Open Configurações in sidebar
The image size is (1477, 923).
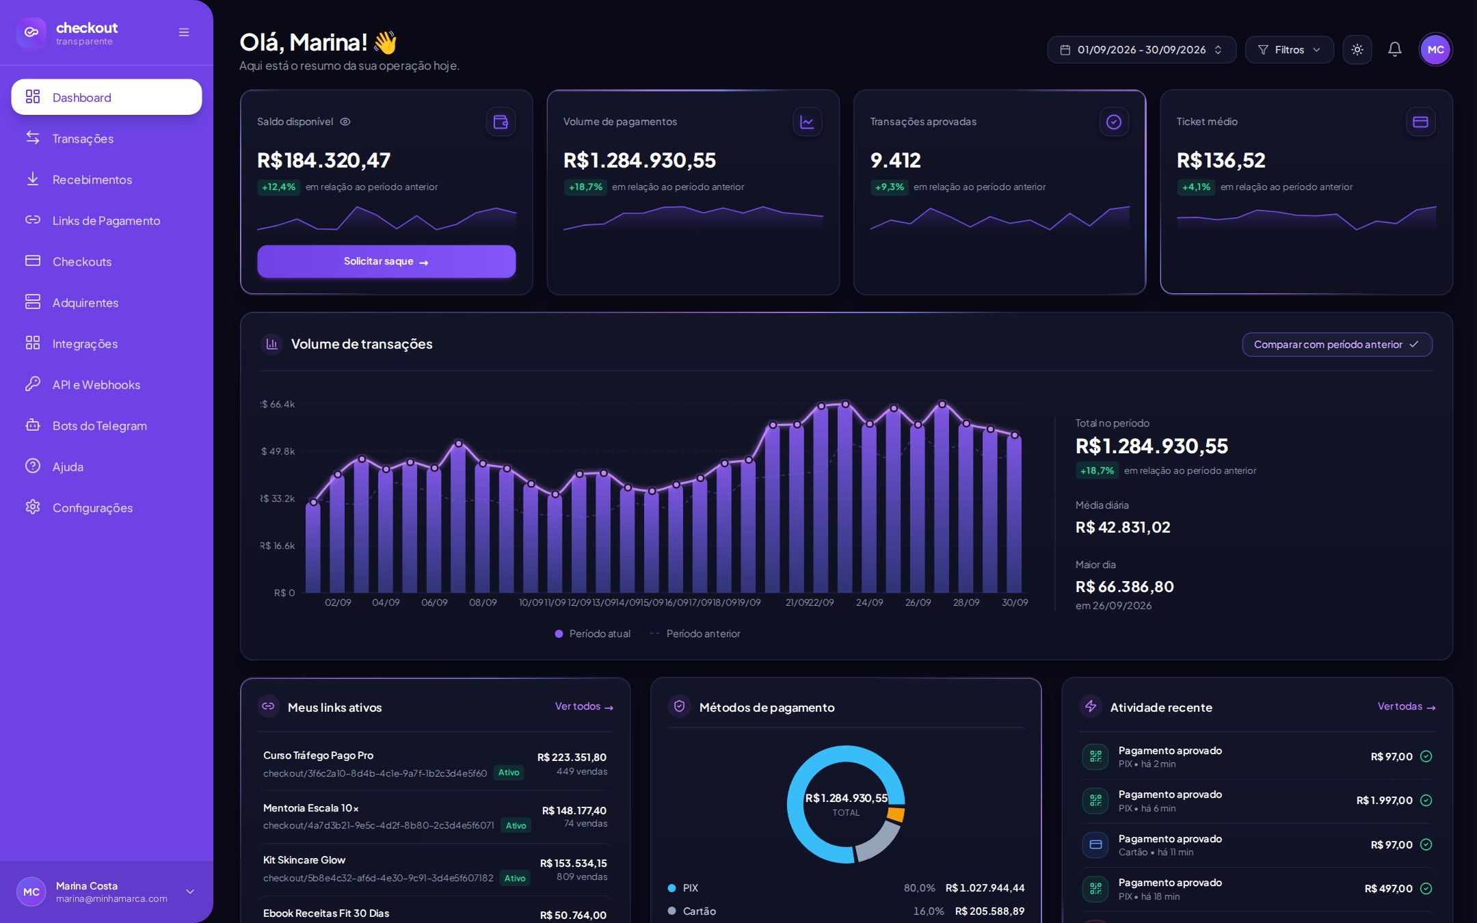(x=107, y=507)
